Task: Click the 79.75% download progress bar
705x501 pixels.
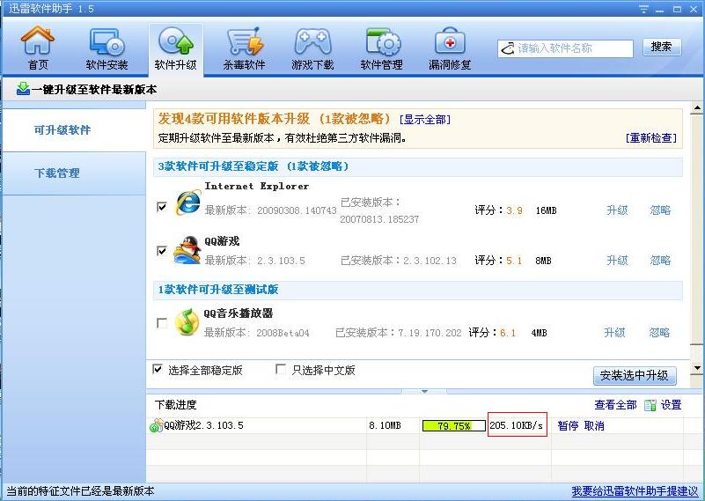Action: point(453,426)
